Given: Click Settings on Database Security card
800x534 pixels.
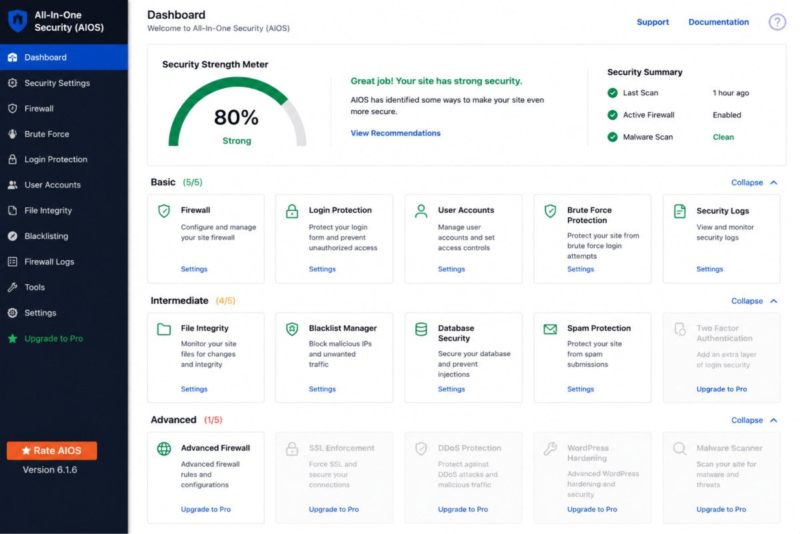Looking at the screenshot, I should (x=451, y=389).
